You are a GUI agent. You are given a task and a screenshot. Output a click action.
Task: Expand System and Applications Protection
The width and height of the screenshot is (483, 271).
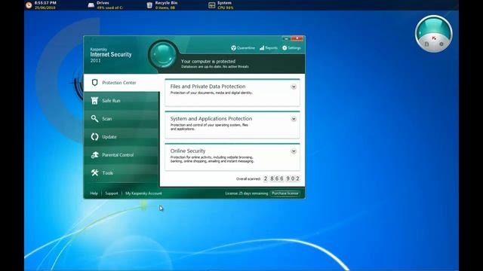(294, 119)
